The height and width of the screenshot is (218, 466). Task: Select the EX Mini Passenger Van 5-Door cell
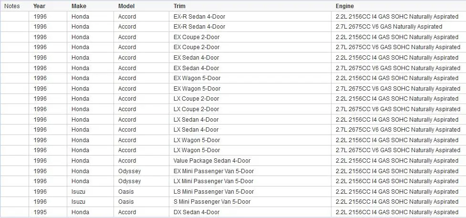pos(250,171)
